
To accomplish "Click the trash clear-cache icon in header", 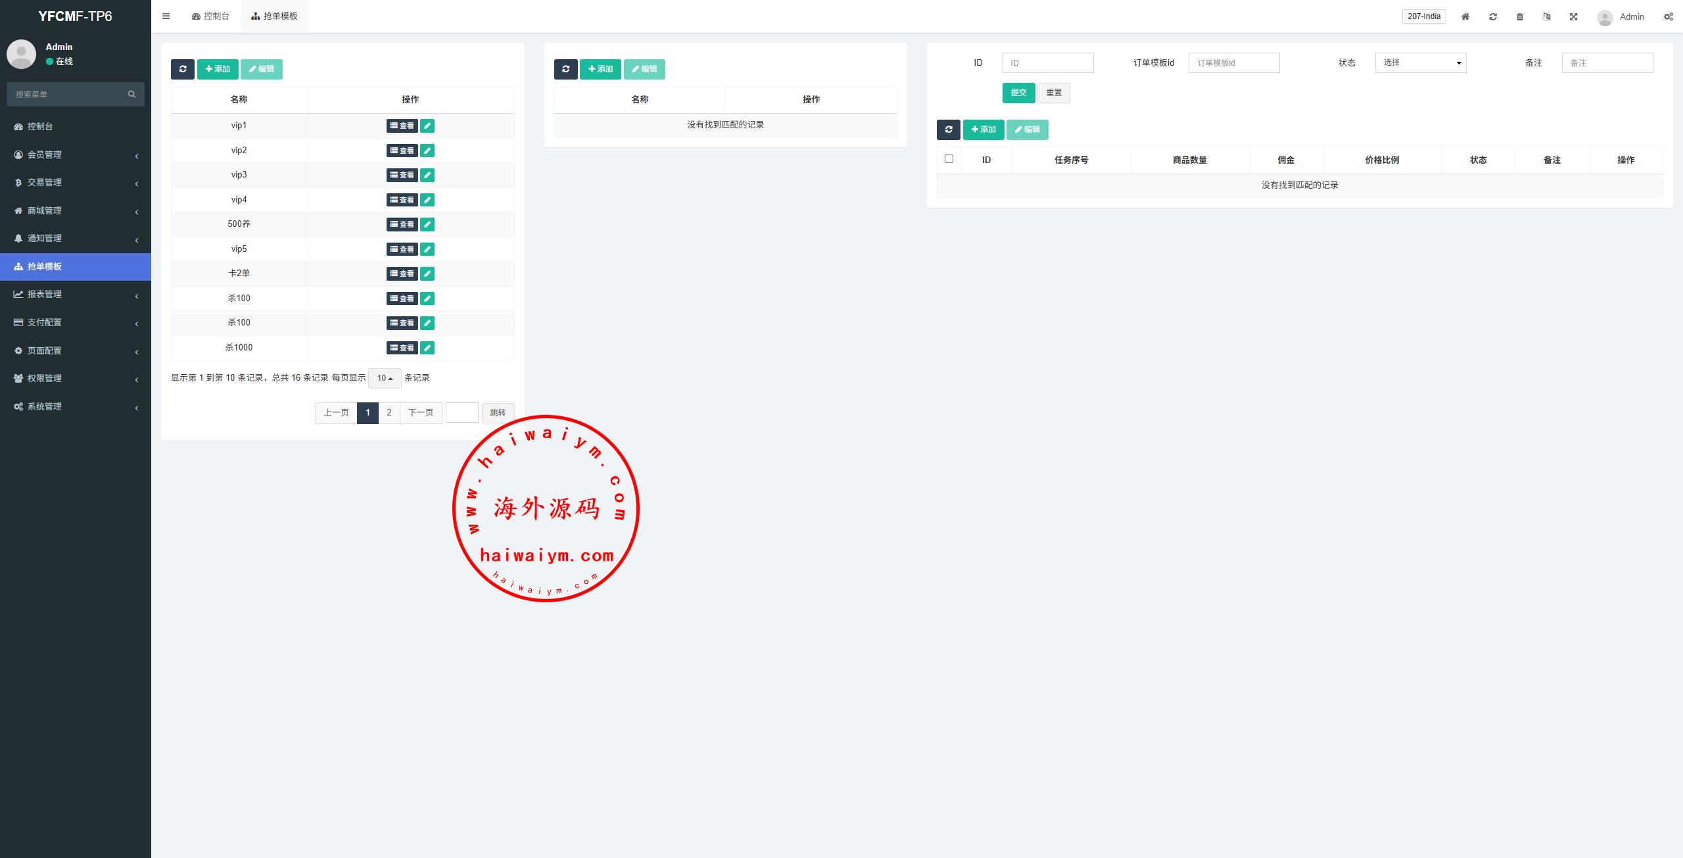I will (x=1520, y=16).
